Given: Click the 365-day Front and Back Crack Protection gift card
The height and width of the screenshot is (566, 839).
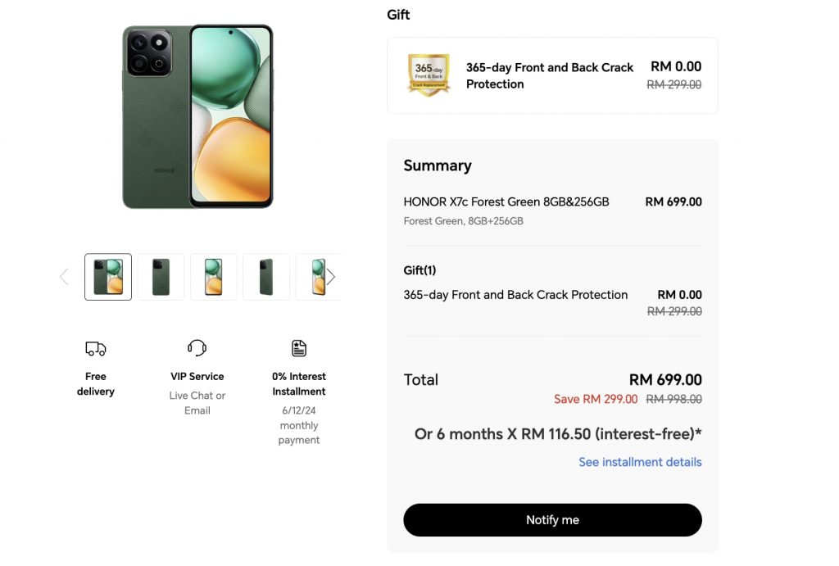Looking at the screenshot, I should tap(553, 75).
